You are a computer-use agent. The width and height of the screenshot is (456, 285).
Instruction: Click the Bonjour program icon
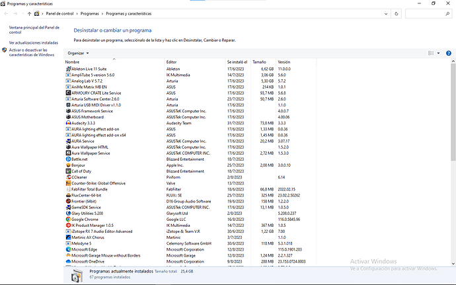(68, 165)
